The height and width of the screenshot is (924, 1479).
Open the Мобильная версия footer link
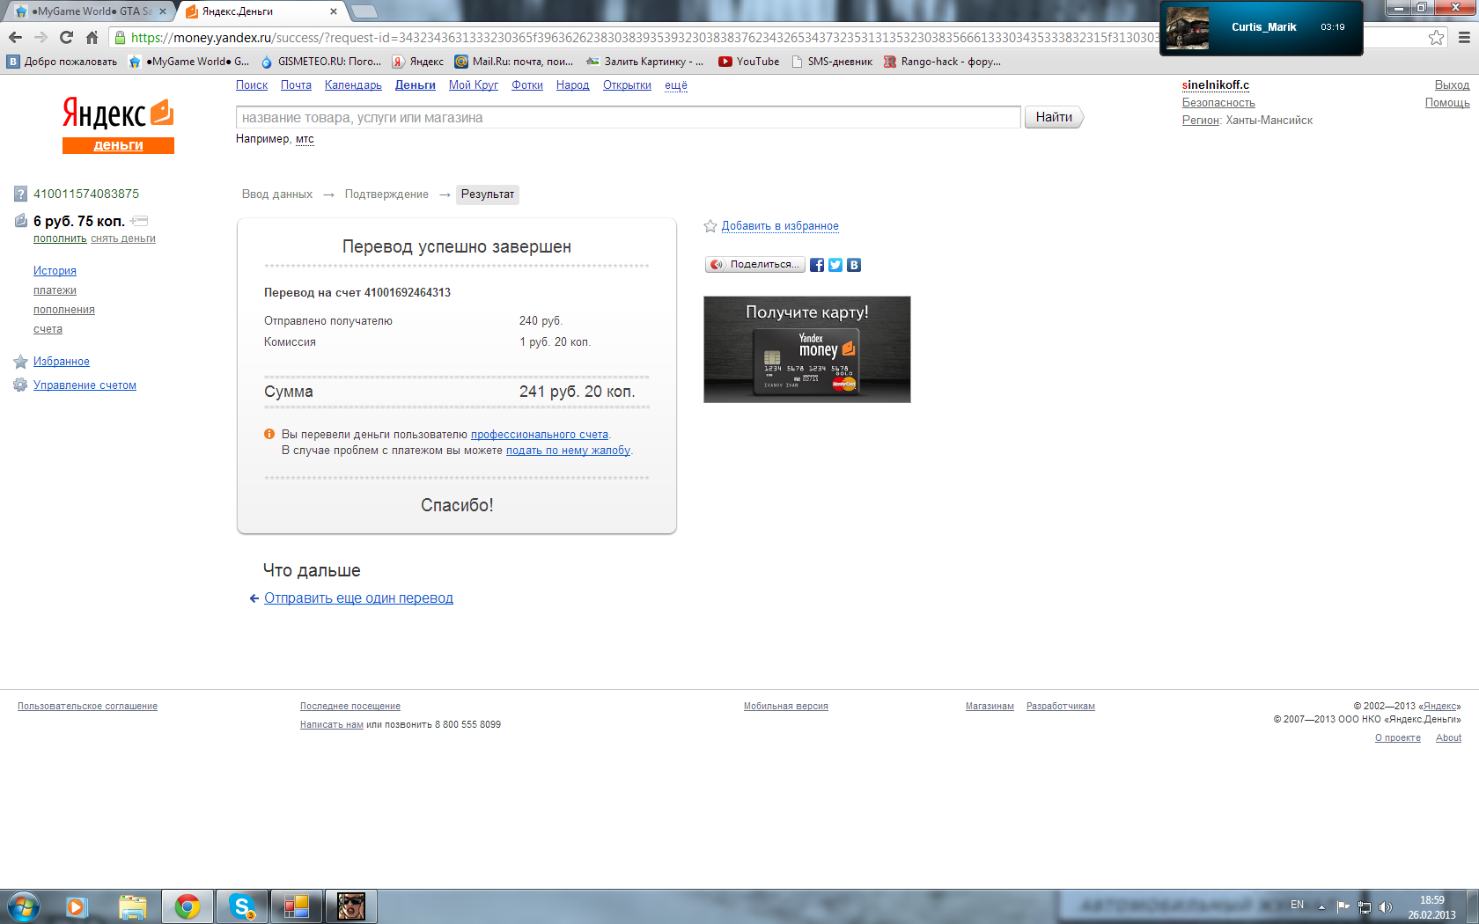pos(785,707)
